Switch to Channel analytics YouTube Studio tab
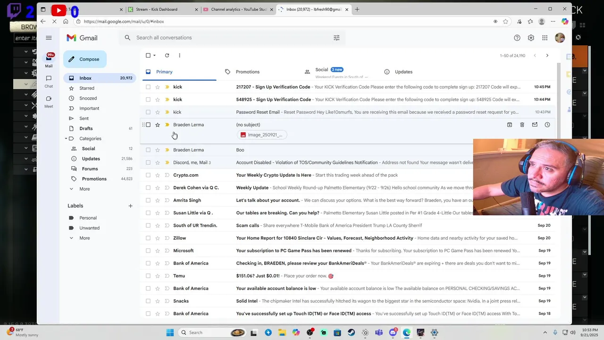 coord(239,9)
